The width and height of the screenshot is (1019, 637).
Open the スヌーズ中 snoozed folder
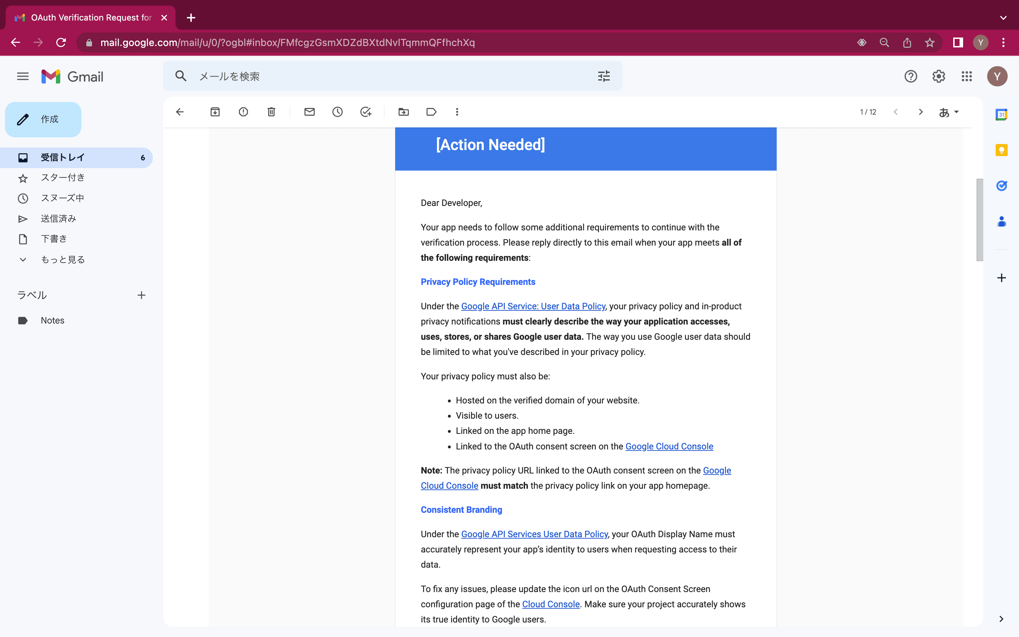[76, 198]
